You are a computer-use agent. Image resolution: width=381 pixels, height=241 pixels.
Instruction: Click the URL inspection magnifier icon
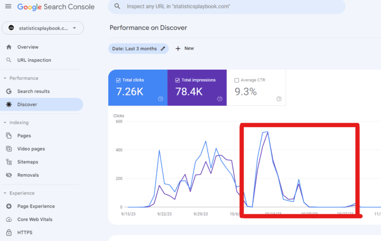coord(9,60)
